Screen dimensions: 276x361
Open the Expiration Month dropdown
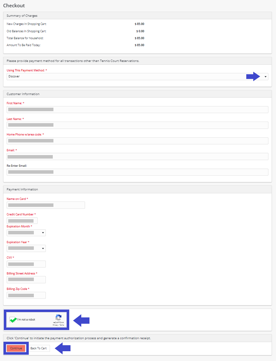[26, 233]
